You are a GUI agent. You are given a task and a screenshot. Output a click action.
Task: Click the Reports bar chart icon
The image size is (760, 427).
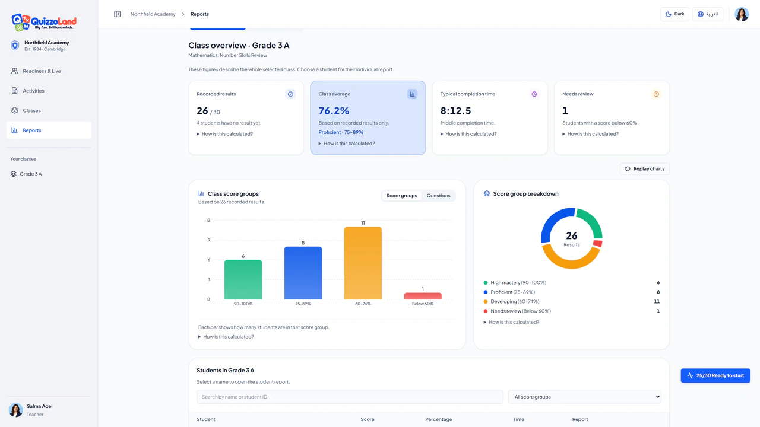pyautogui.click(x=15, y=130)
